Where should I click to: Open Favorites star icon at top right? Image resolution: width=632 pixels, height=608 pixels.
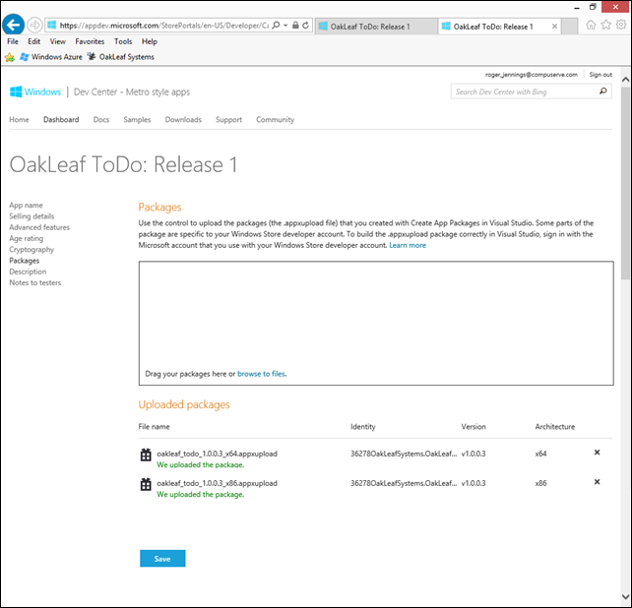pyautogui.click(x=605, y=25)
